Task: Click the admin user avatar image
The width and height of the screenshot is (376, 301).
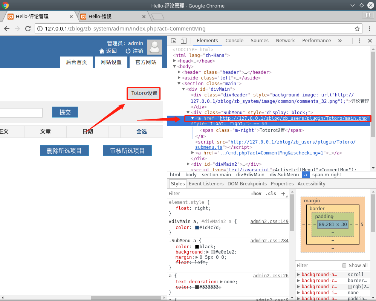Action: [x=154, y=47]
